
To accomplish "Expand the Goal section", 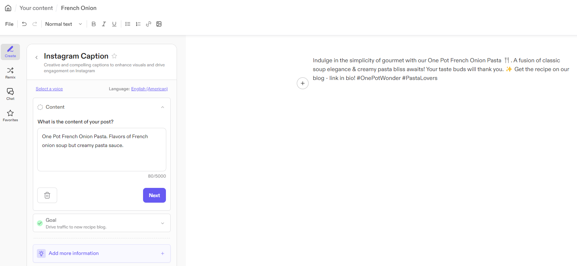I will (x=163, y=223).
